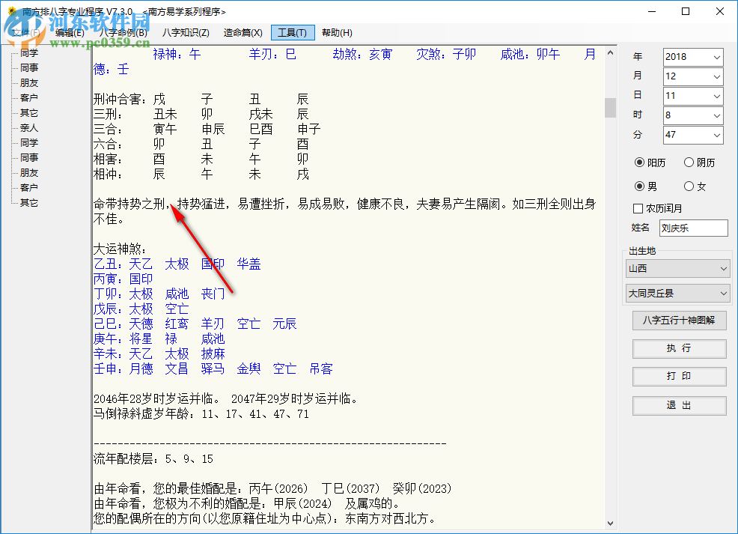Enable the 农历闰月 checkbox

point(638,208)
